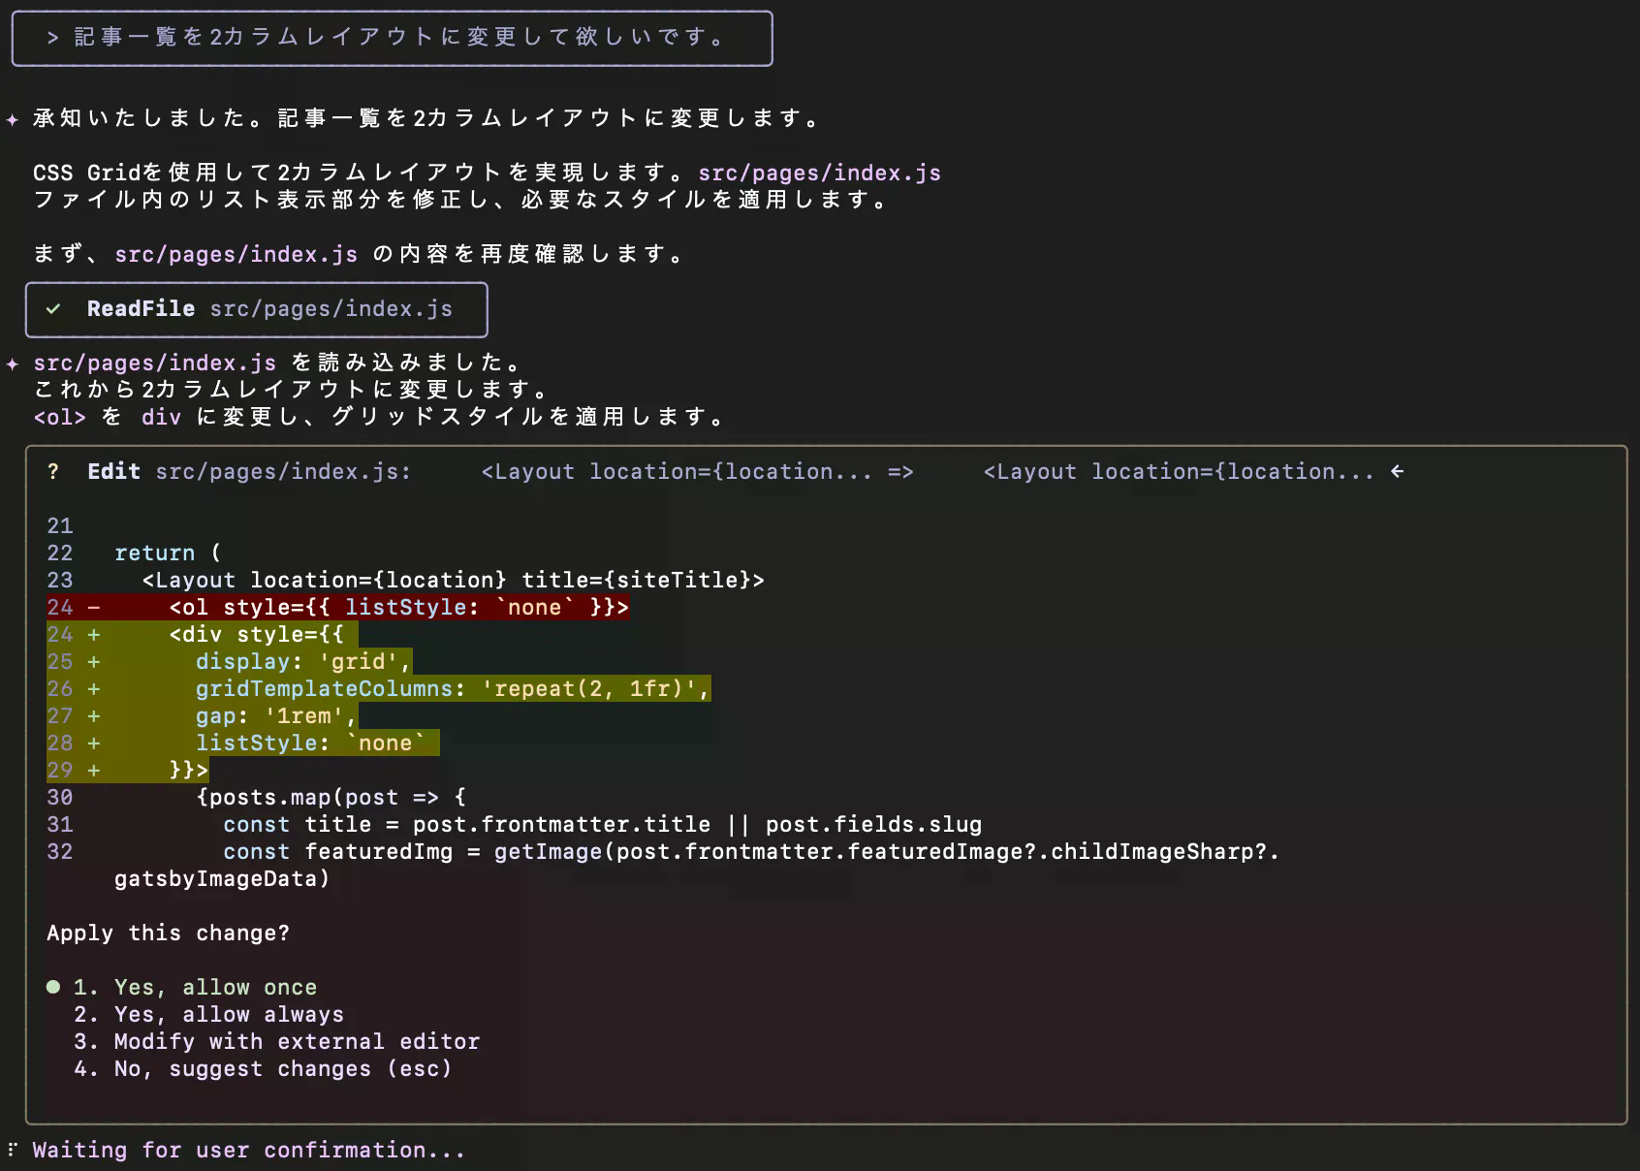Open src/pages/index.js path before を読み込みました
1640x1171 pixels.
(154, 363)
